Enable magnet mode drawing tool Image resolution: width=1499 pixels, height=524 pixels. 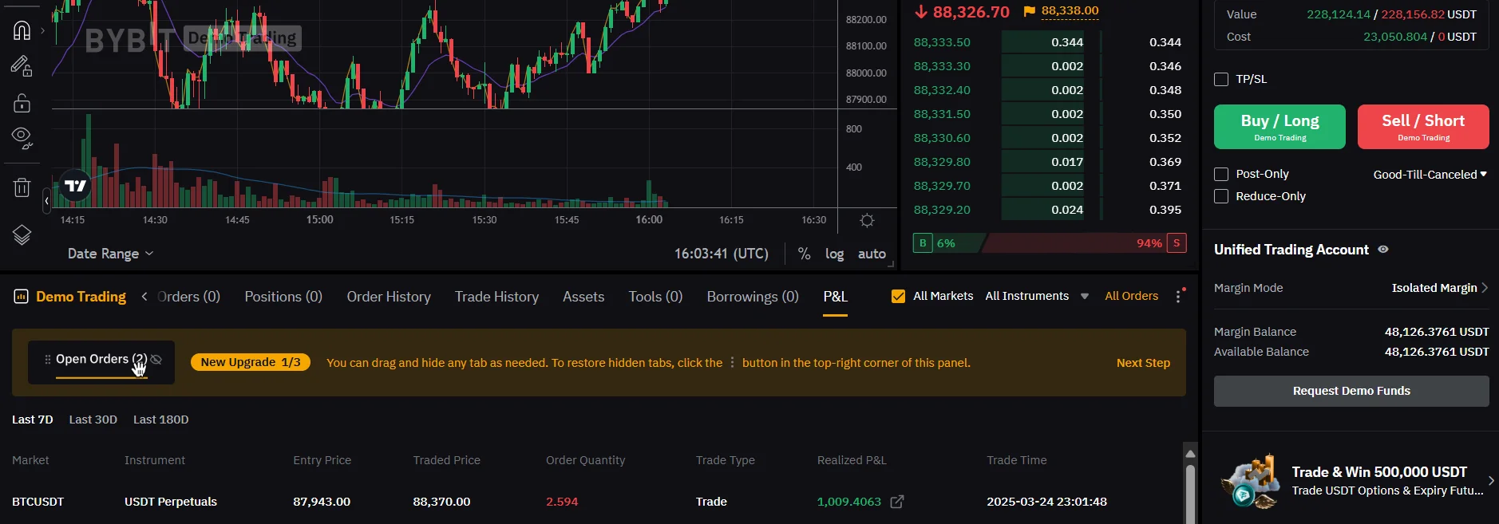pos(22,30)
